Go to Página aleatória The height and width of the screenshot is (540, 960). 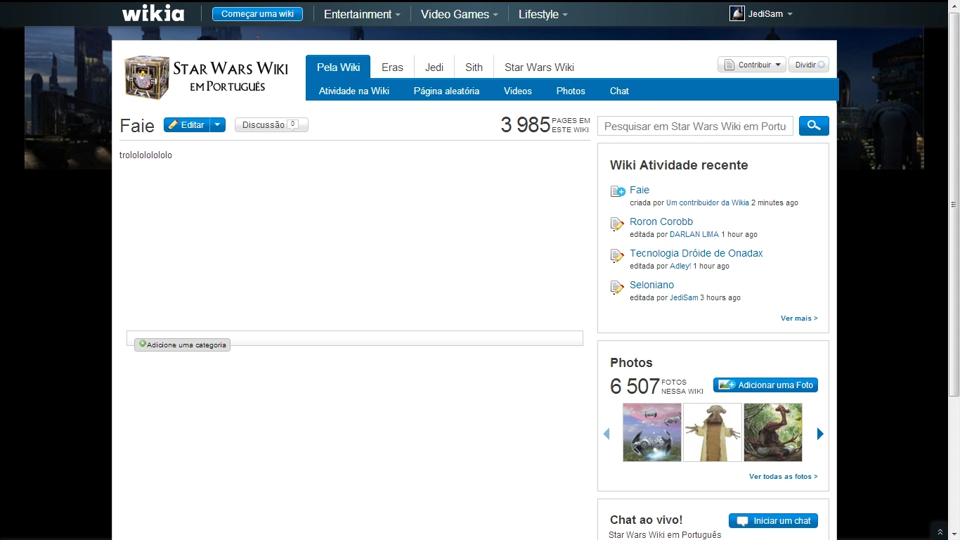446,91
